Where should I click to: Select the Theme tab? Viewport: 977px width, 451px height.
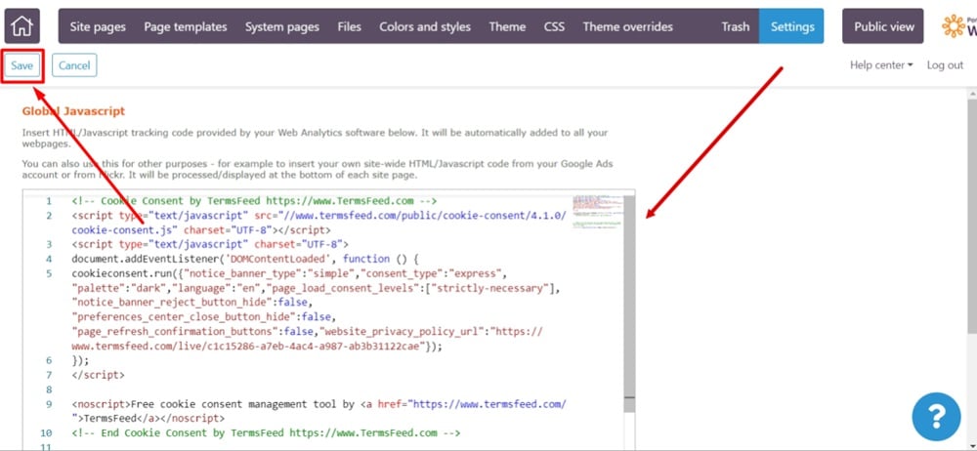[507, 26]
